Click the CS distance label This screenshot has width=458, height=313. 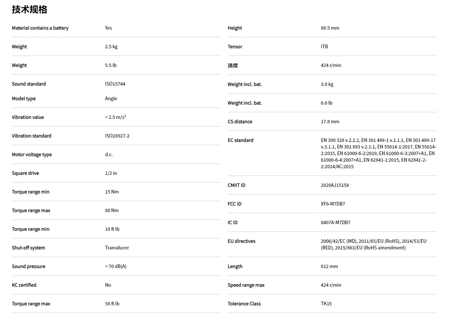[240, 122]
